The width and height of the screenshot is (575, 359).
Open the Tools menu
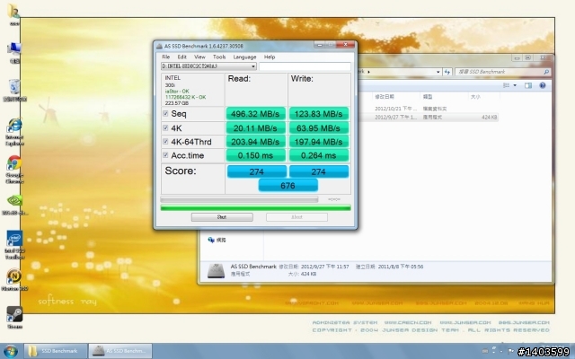[x=219, y=57]
